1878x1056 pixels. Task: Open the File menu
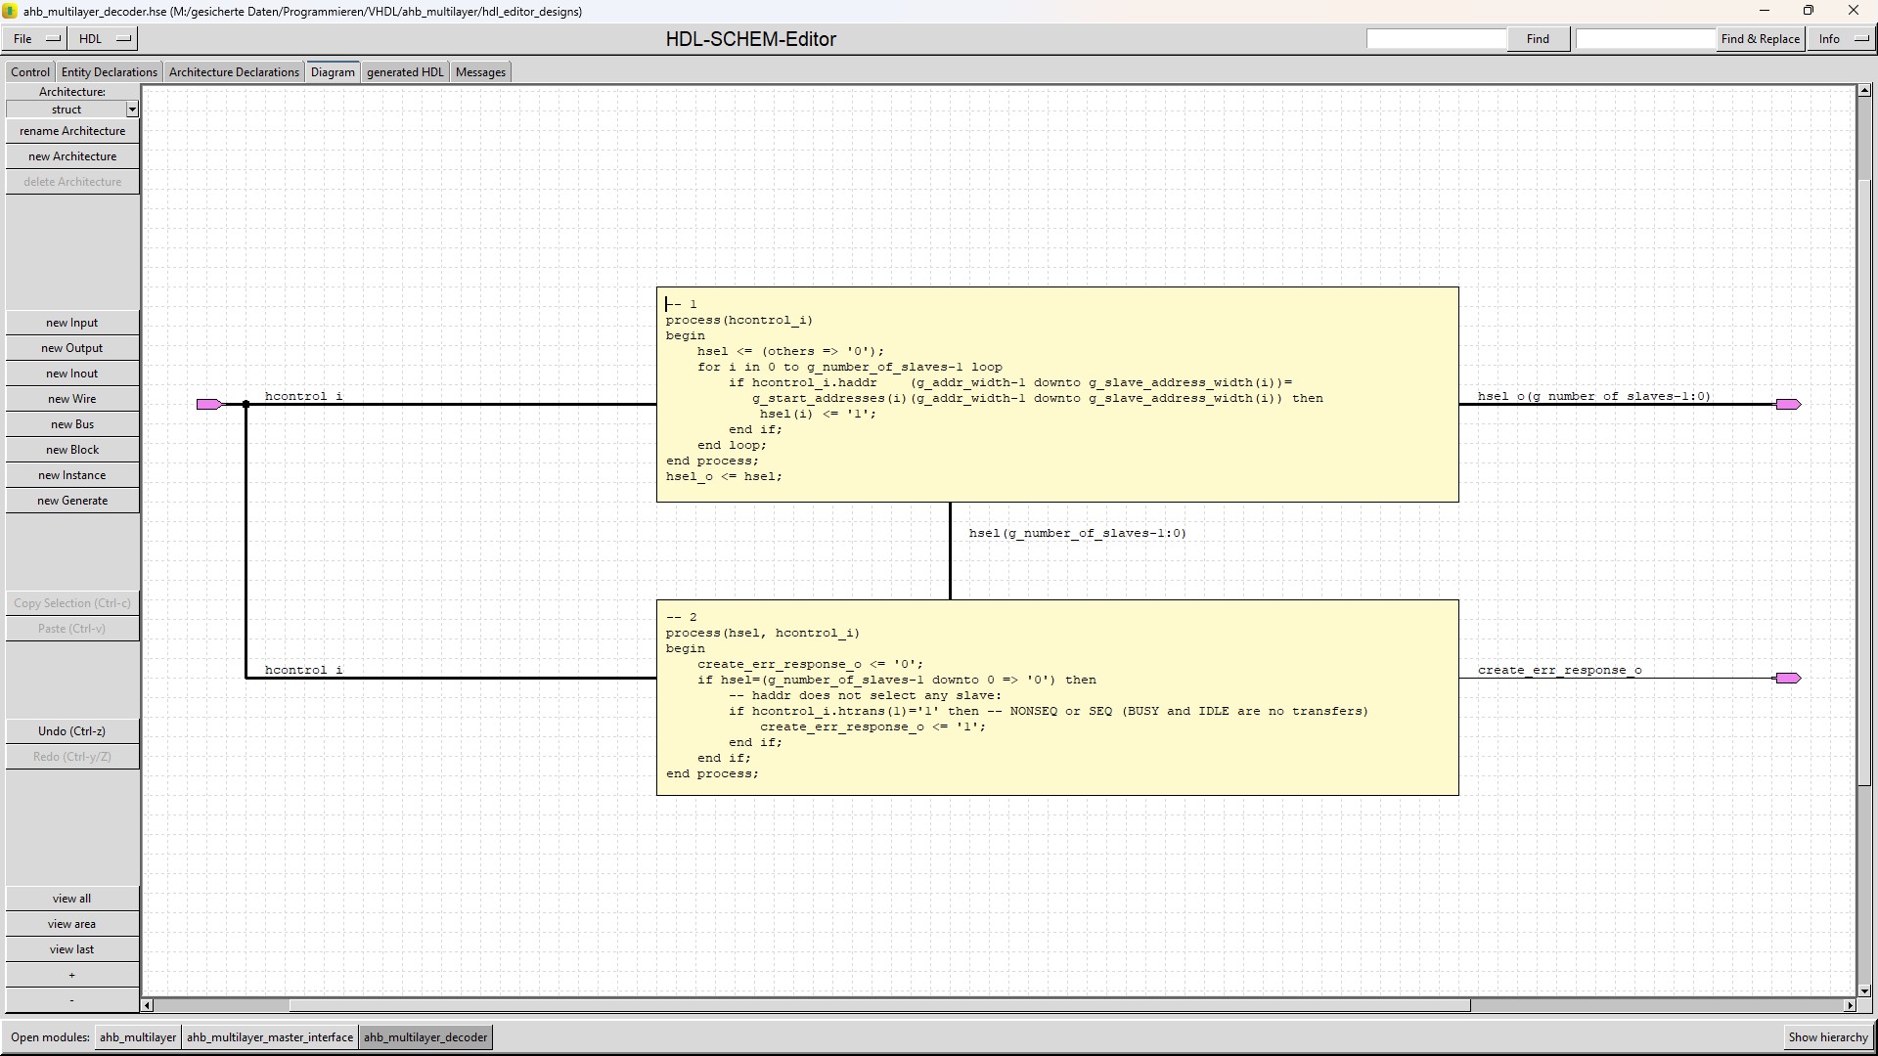pos(34,39)
